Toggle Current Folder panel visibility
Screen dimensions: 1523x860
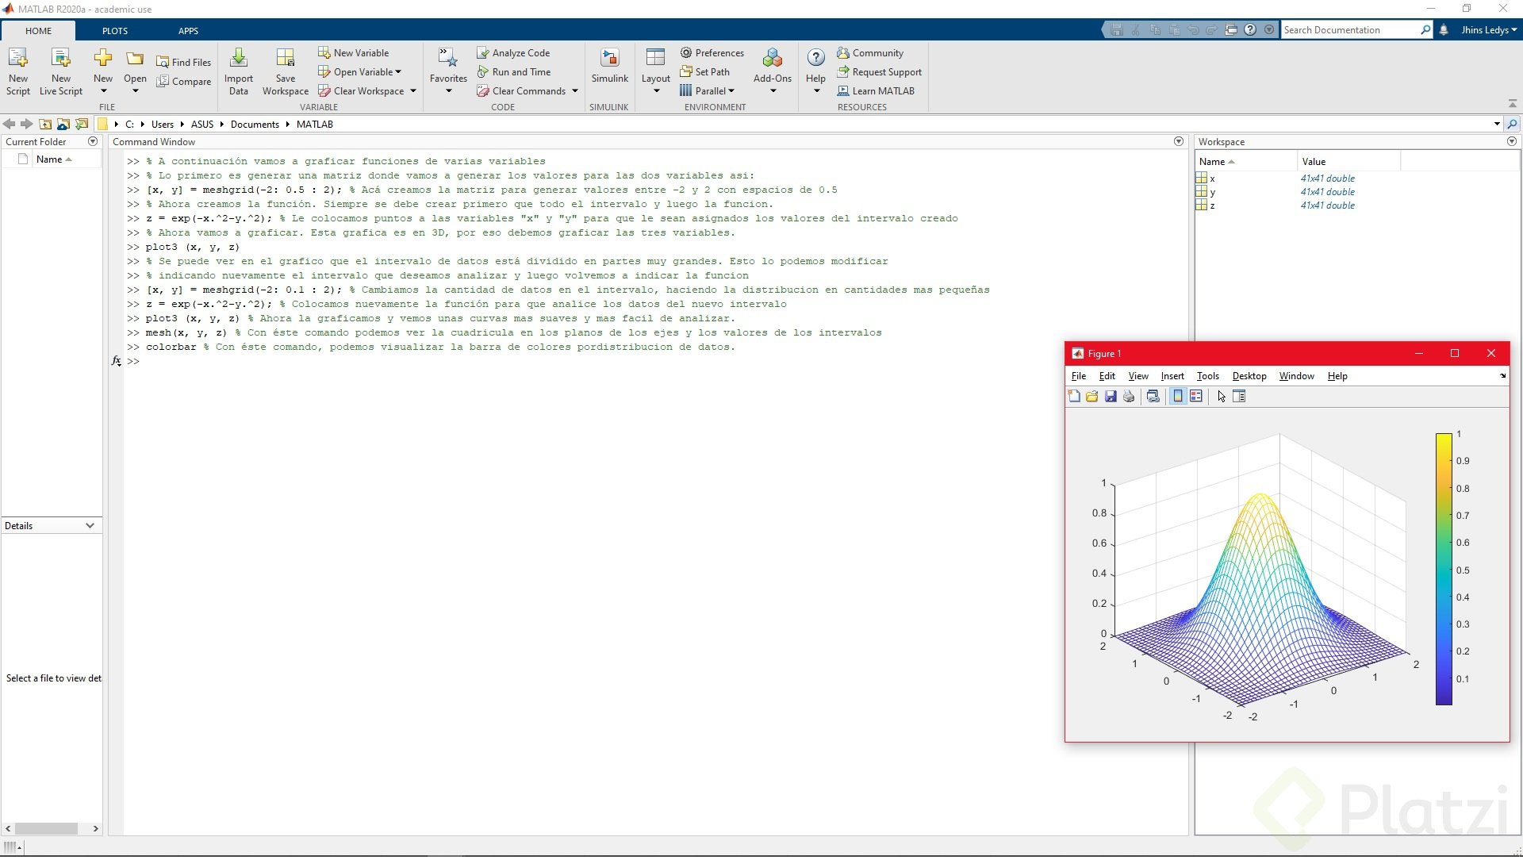[x=93, y=141]
